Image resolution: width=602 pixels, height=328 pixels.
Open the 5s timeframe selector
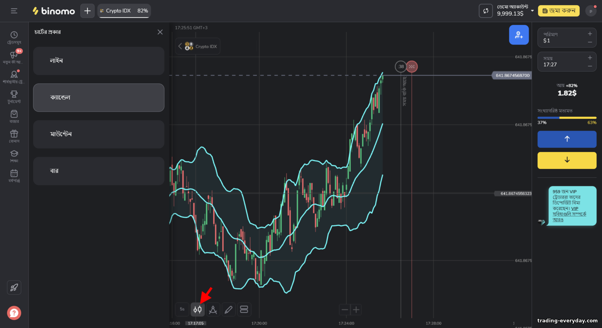pos(182,310)
